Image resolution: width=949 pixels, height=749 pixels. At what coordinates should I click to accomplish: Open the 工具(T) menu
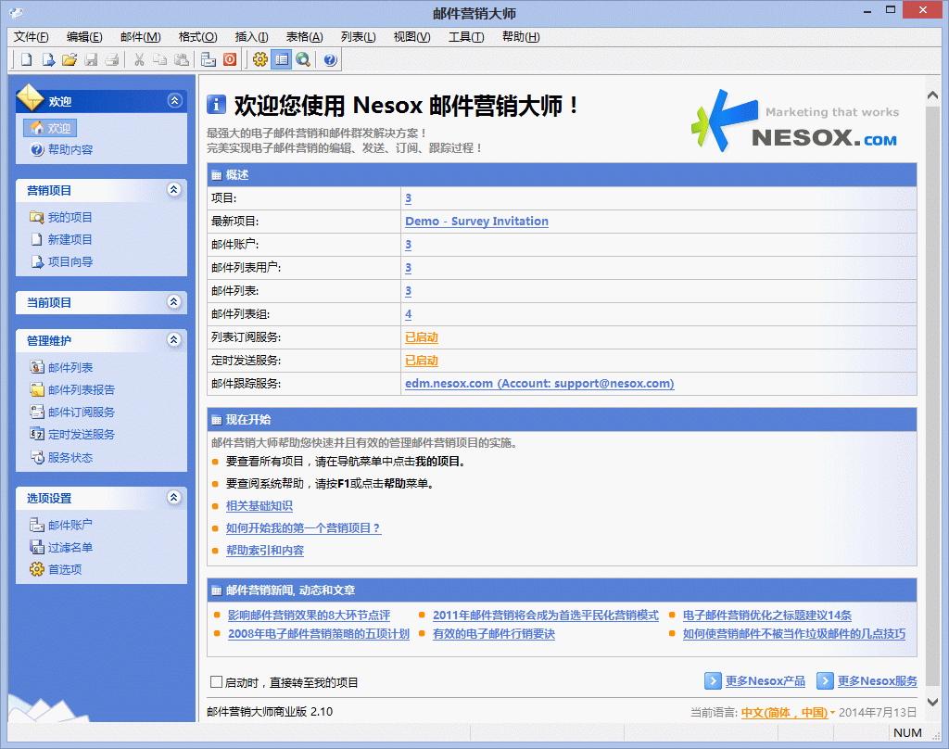(x=466, y=37)
